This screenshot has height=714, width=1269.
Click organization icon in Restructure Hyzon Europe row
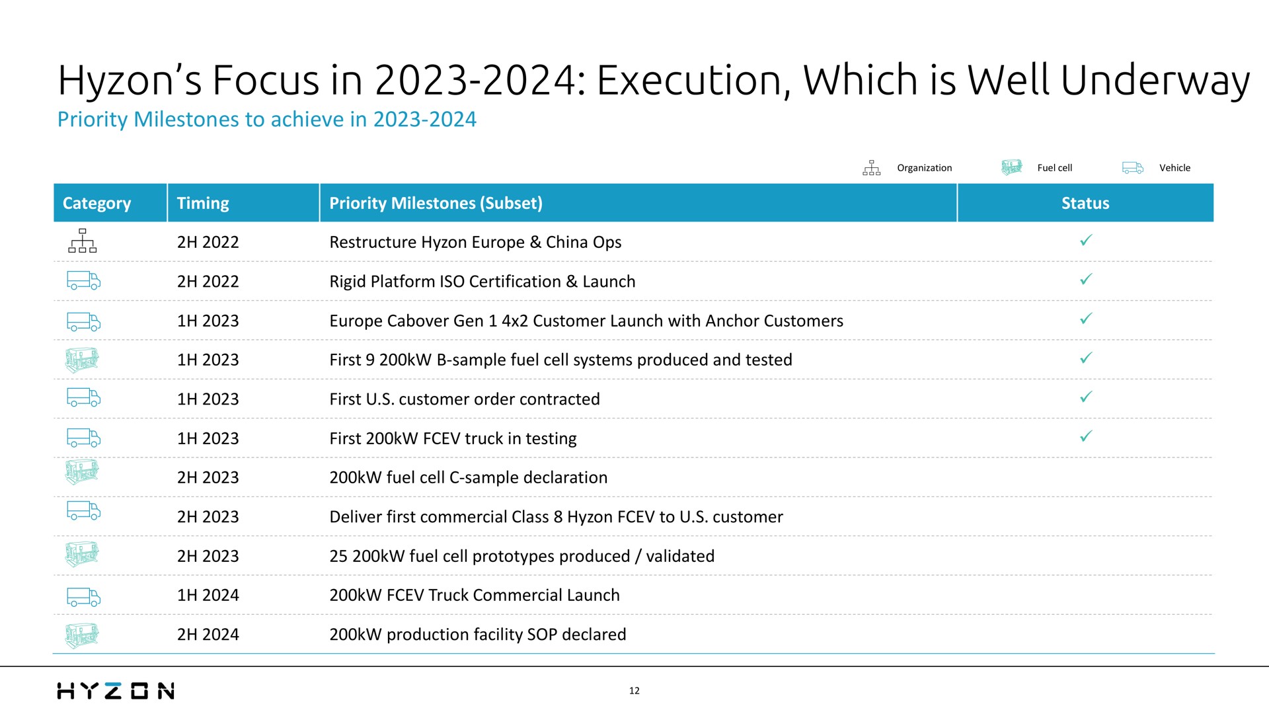click(83, 241)
